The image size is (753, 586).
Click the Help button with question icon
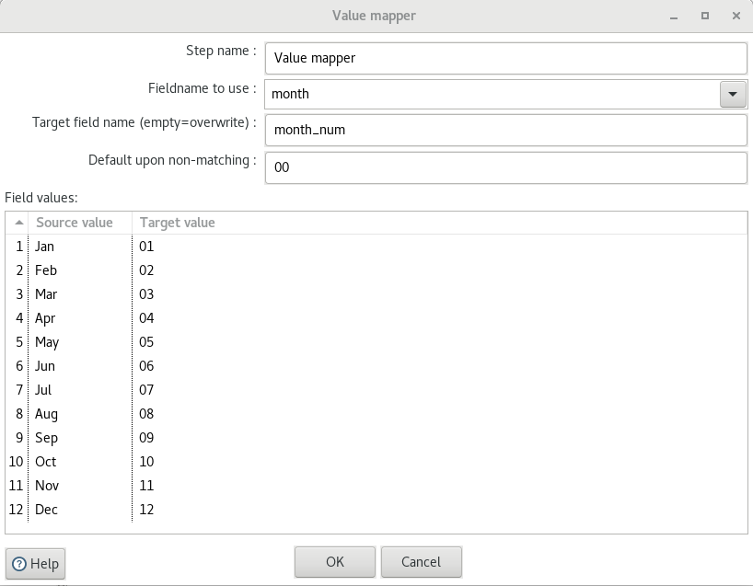coord(36,563)
